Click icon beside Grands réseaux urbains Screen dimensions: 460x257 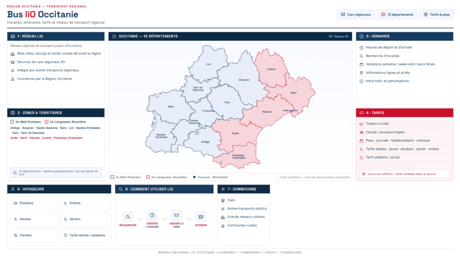[223, 217]
